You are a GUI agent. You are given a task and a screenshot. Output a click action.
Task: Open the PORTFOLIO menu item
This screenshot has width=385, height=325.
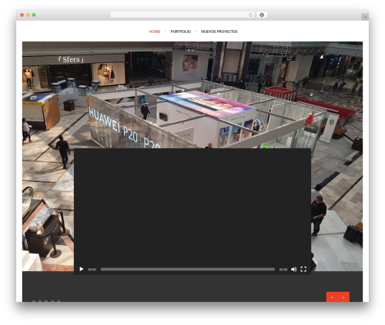[181, 32]
